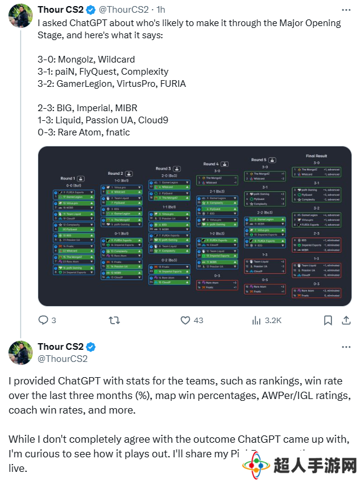Open Thour CS2's top profile avatar
The width and height of the screenshot is (360, 481).
[x=21, y=16]
